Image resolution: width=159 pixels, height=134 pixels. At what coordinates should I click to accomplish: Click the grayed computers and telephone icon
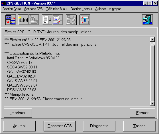[71, 20]
